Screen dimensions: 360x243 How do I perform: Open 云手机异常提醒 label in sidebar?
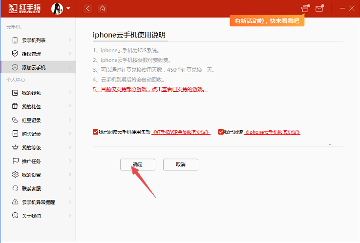[38, 202]
